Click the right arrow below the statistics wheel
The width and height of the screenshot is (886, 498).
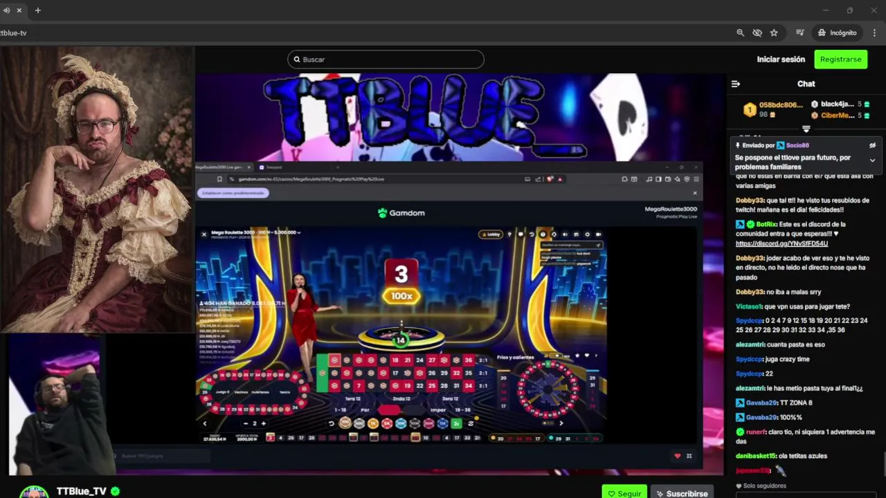point(561,423)
